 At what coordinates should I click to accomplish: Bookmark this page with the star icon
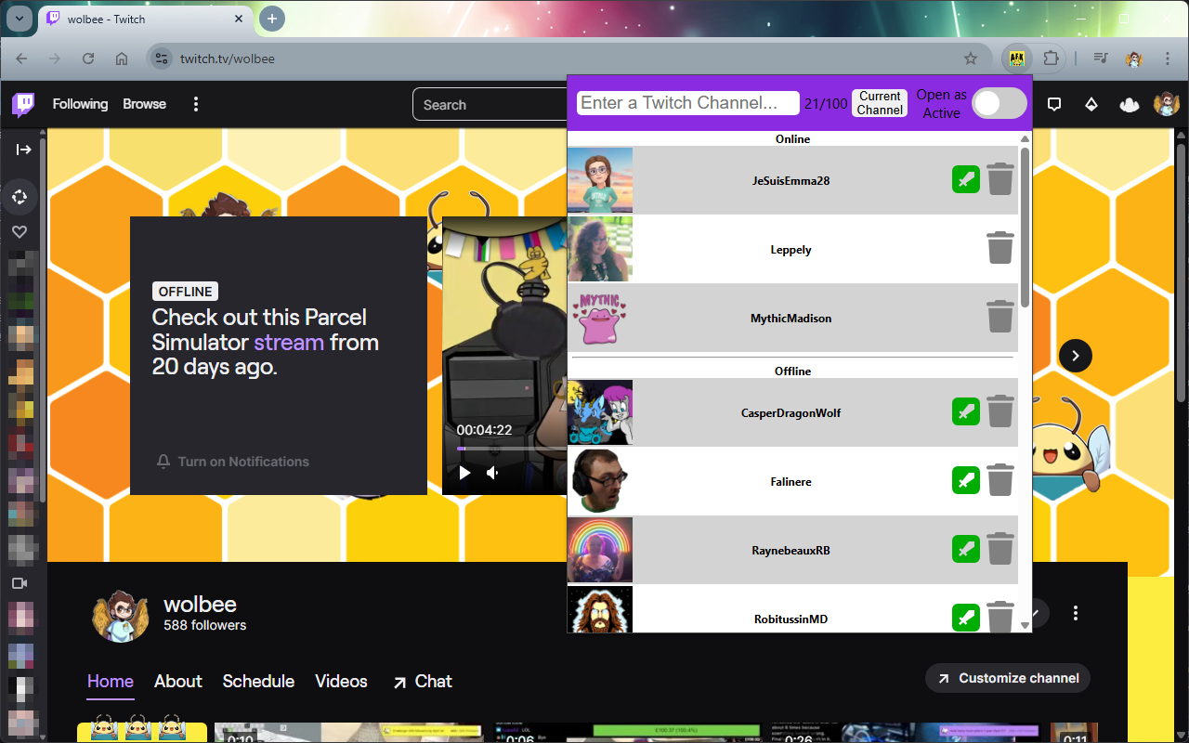(971, 59)
